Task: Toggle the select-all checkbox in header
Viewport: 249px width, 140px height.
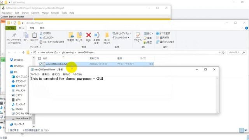Action: pos(40,58)
